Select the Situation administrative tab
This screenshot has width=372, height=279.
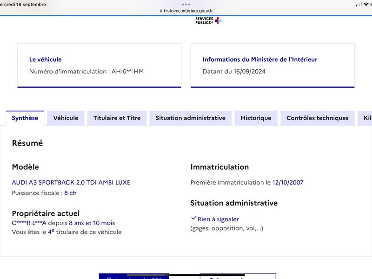pos(191,118)
